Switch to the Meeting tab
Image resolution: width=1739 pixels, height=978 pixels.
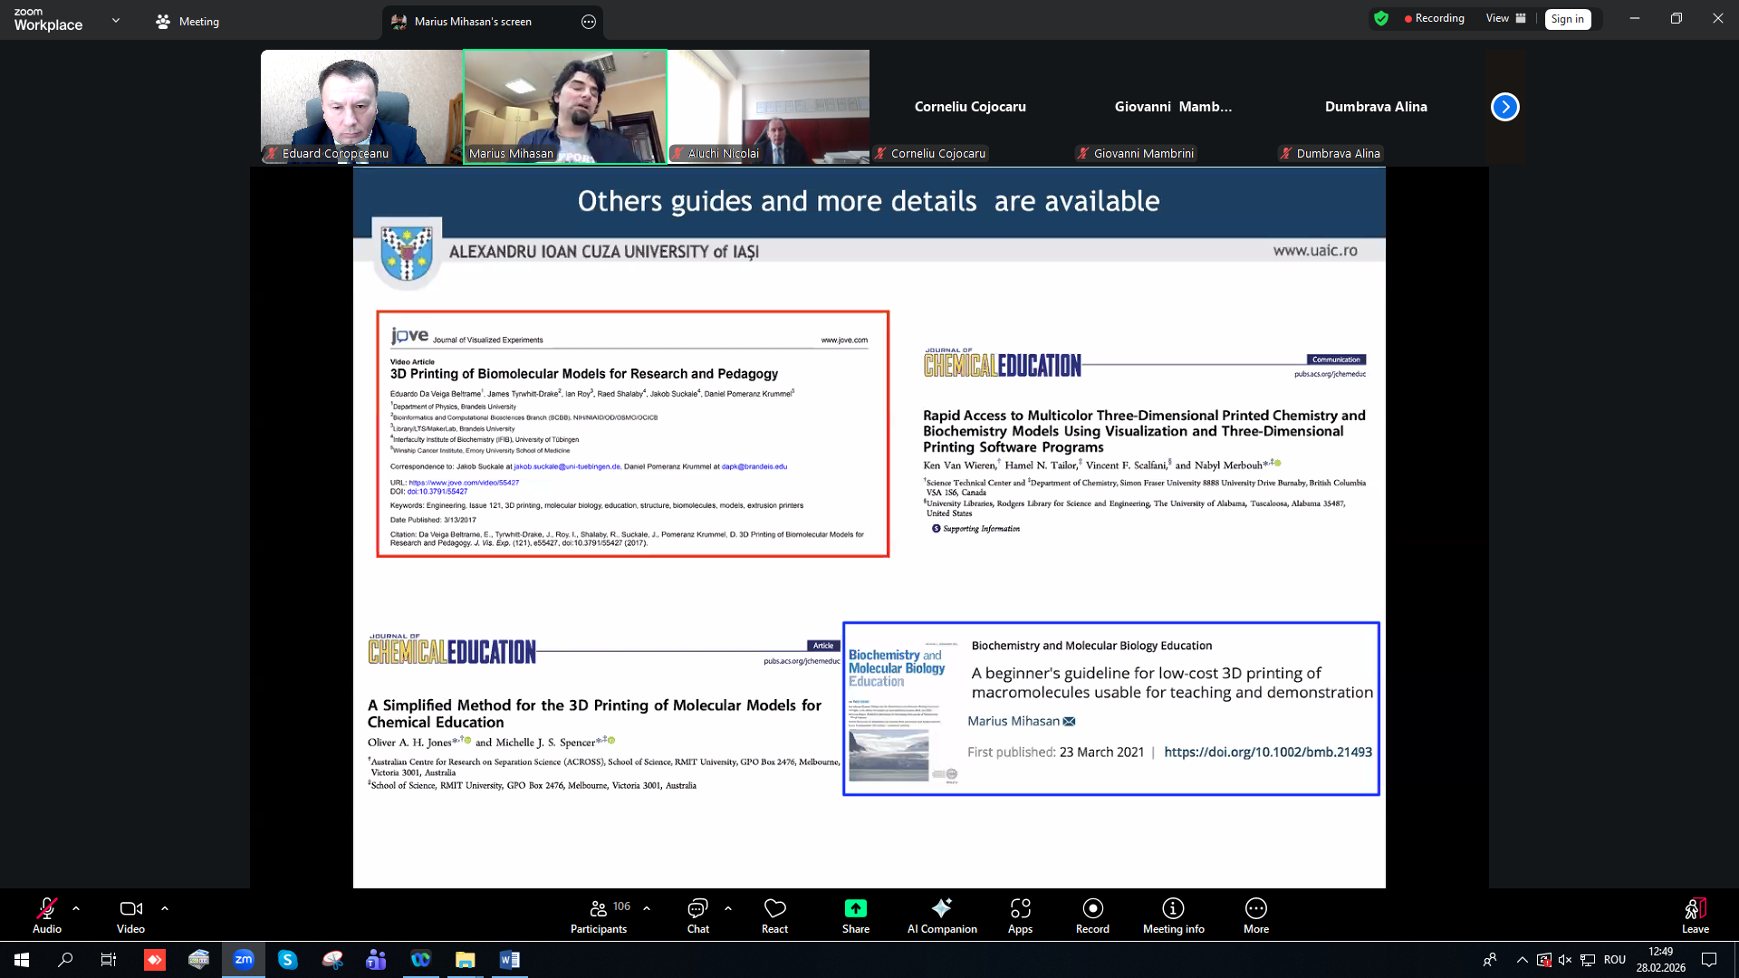[x=187, y=22]
